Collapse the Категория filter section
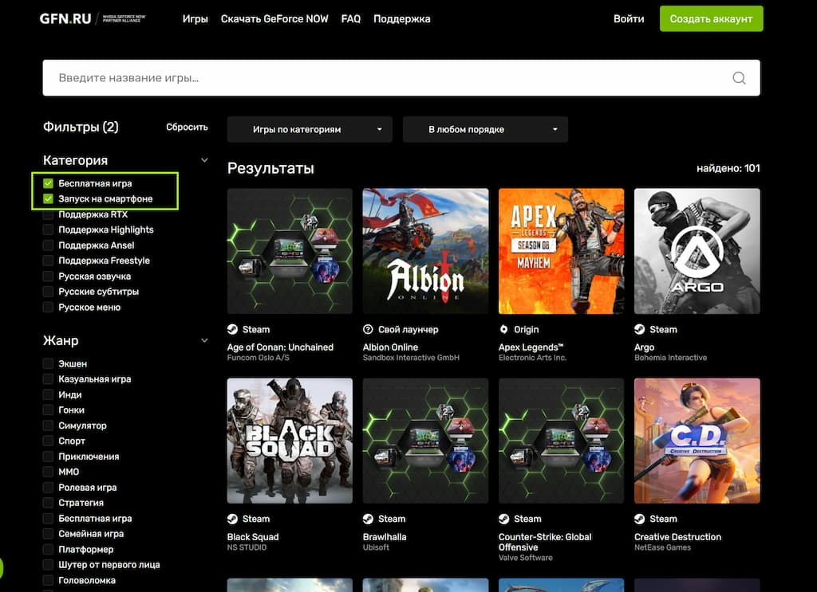This screenshot has height=592, width=817. coord(204,160)
